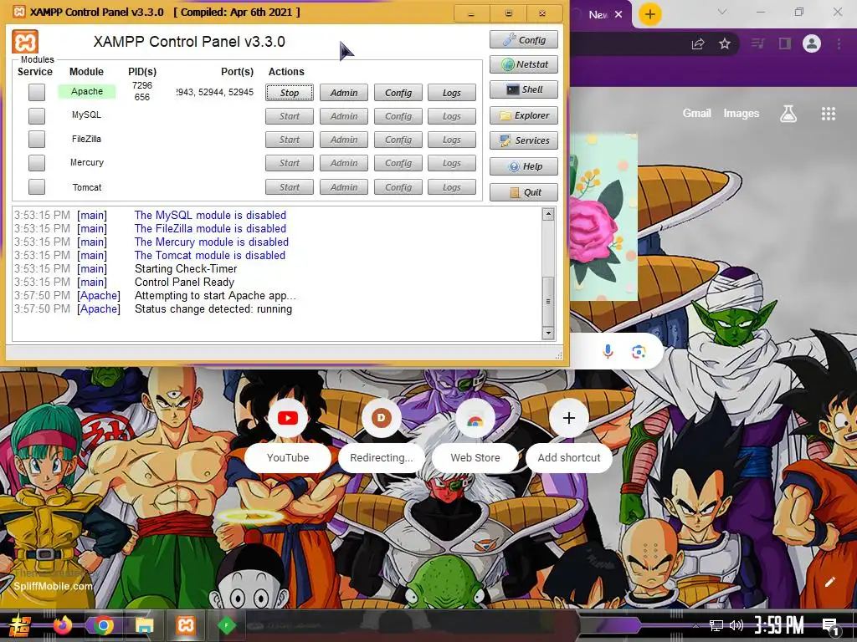The height and width of the screenshot is (642, 857).
Task: Open MySQL Config menu
Action: tap(398, 116)
